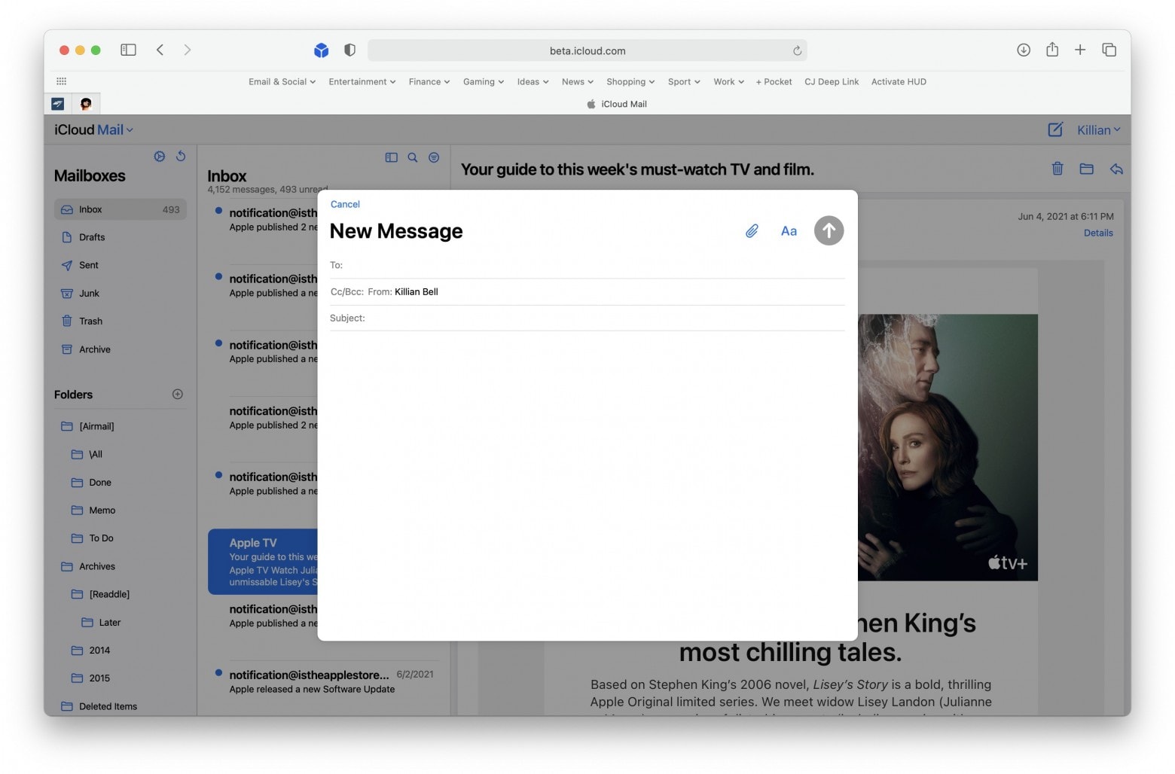File the email using the folder icon
Screen dimensions: 1175x774
[1087, 169]
